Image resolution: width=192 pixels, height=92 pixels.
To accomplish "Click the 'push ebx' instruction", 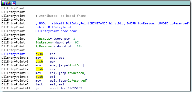I will pos(45,62).
